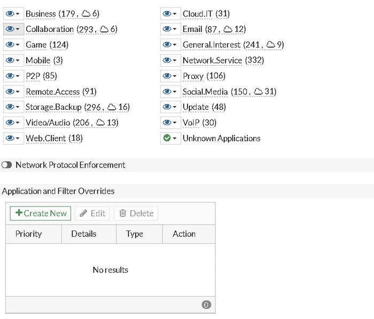
Task: Open action dropdown for Game category
Action: [x=13, y=45]
